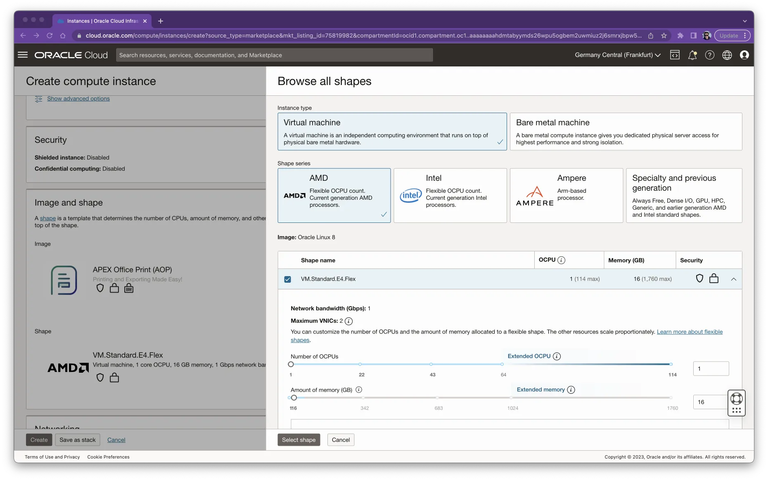Click the Create button
The width and height of the screenshot is (768, 480).
point(39,440)
